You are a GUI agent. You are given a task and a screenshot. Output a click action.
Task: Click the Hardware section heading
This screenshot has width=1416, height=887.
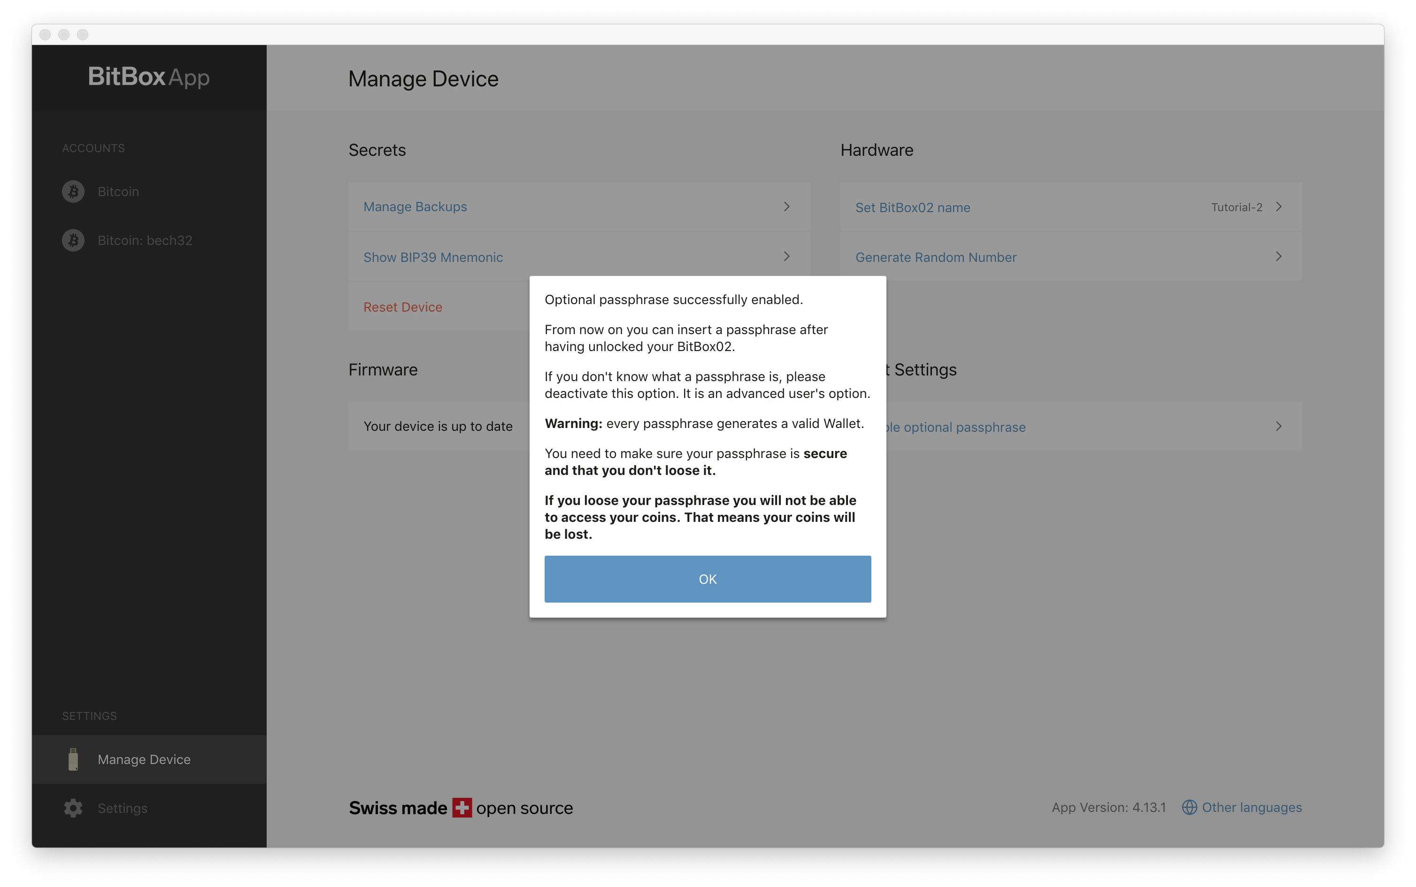pos(877,150)
